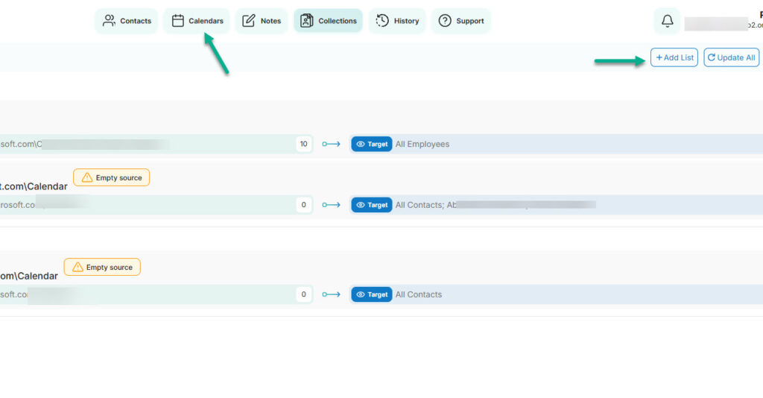Click the All Contacts; Ab target text
The height and width of the screenshot is (398, 763).
[425, 205]
